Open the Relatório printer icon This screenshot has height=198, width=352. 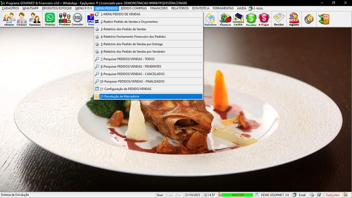210,19
